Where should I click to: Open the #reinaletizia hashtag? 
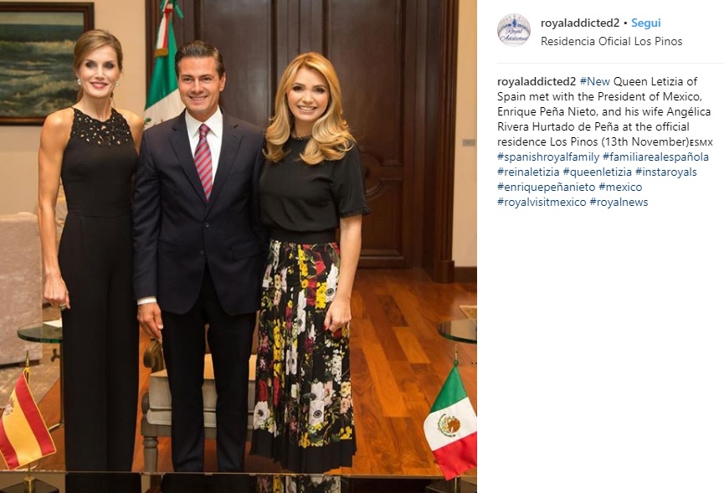528,172
